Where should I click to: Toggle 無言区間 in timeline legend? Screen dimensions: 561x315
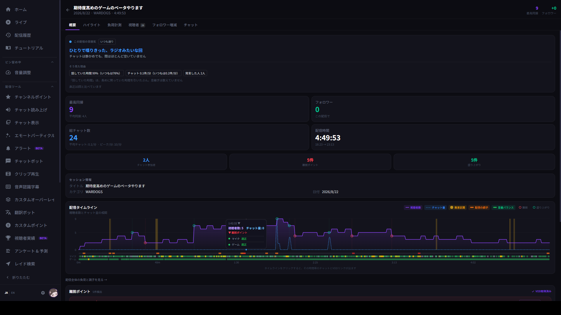(x=457, y=208)
